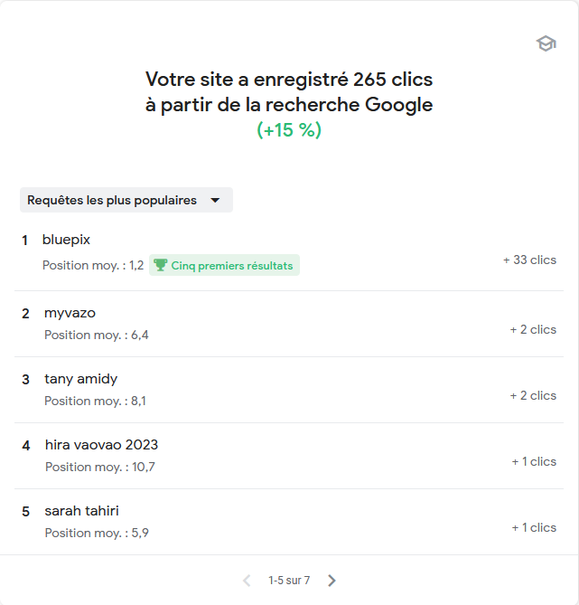The height and width of the screenshot is (605, 579).
Task: Click the "265 clics" headline text
Action: point(394,80)
